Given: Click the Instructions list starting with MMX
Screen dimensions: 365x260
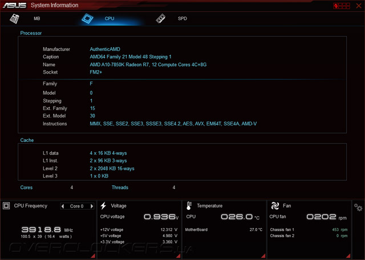Looking at the screenshot, I should [x=173, y=124].
